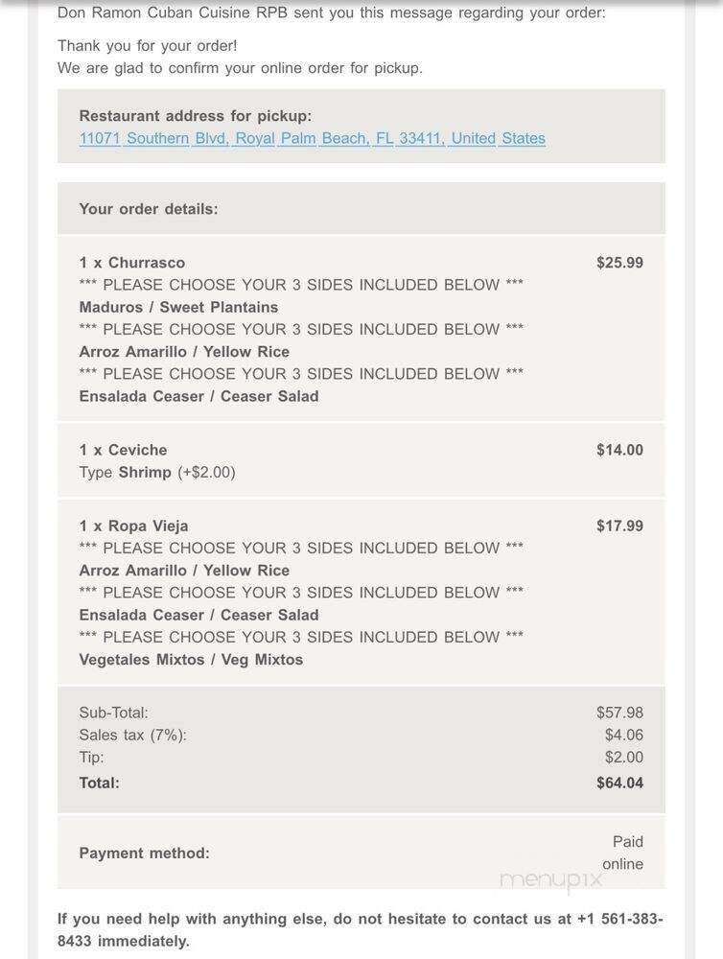This screenshot has height=959, width=723.
Task: Click the "Your order details:" heading
Action: tap(149, 209)
